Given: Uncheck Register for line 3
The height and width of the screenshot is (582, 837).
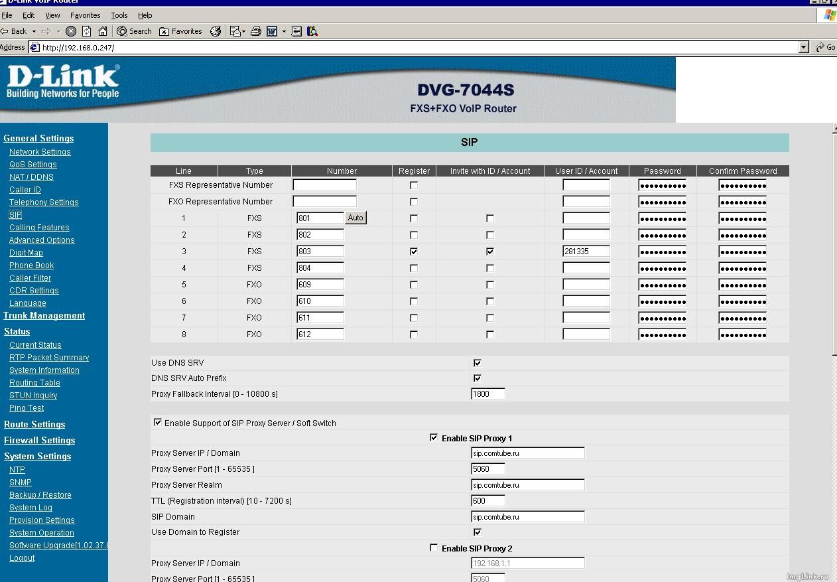Looking at the screenshot, I should click(414, 252).
